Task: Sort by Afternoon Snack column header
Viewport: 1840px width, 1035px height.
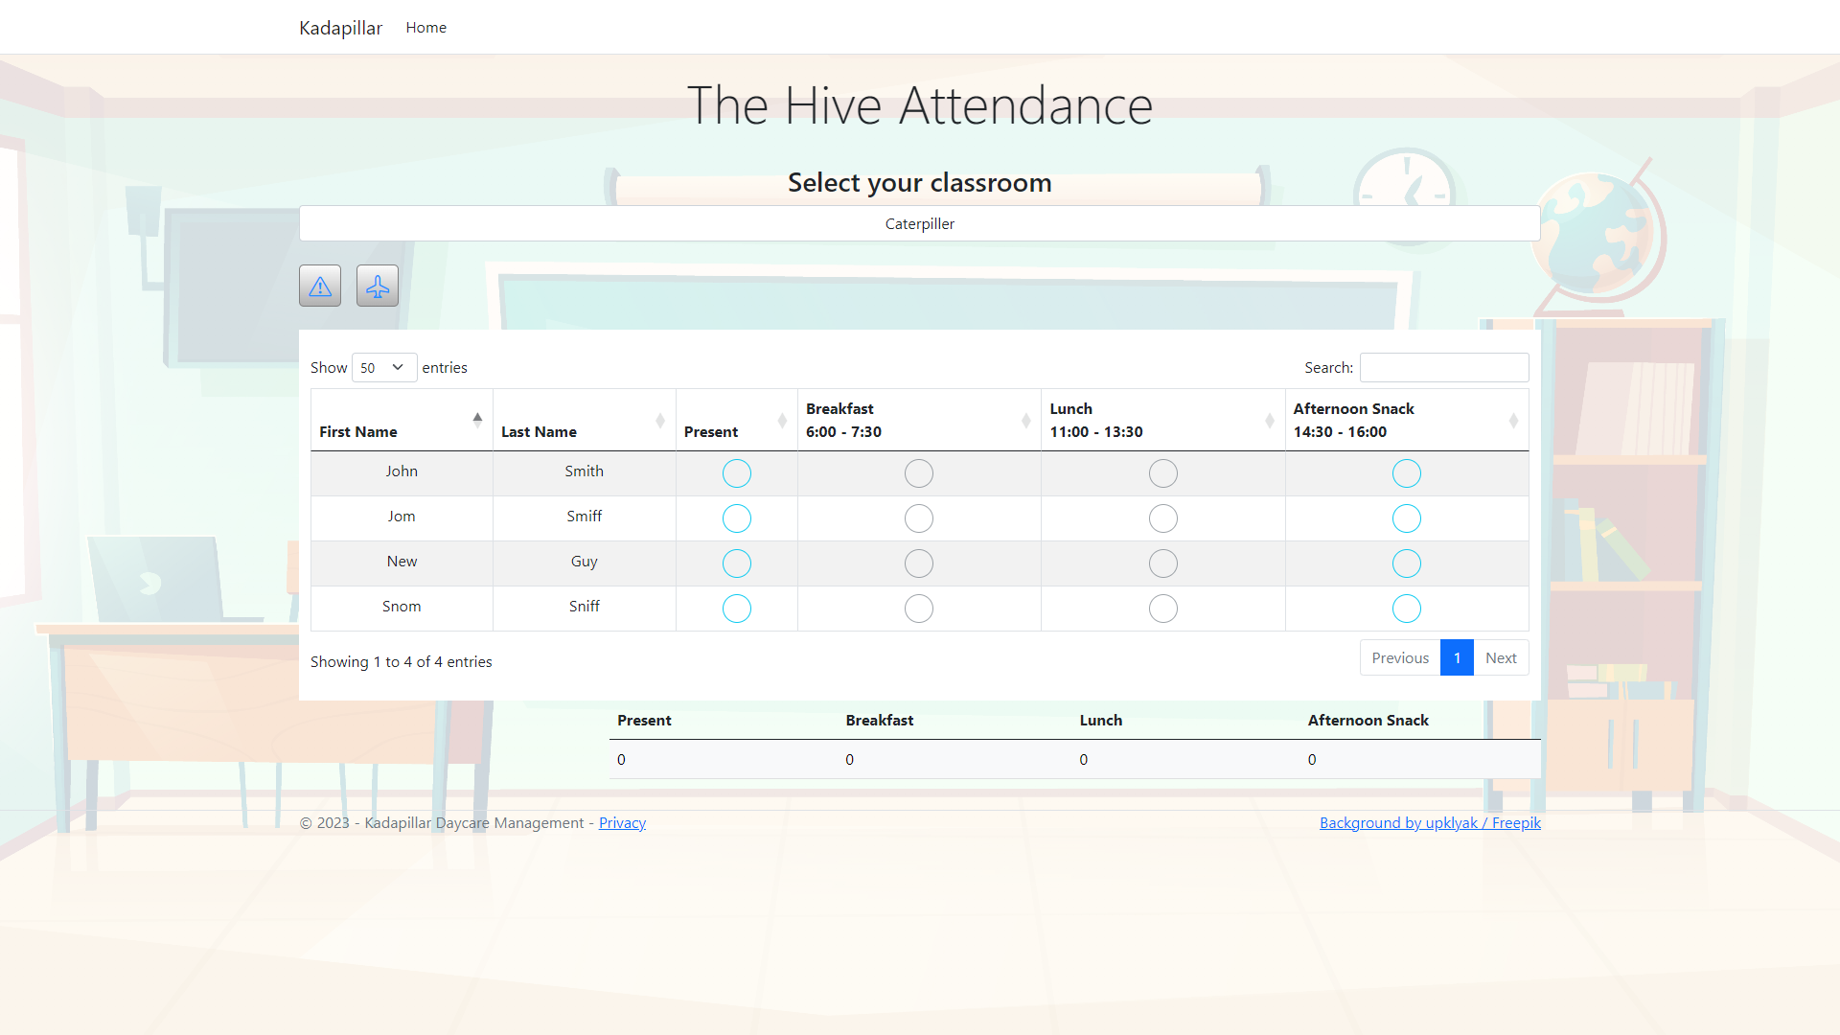Action: point(1405,420)
